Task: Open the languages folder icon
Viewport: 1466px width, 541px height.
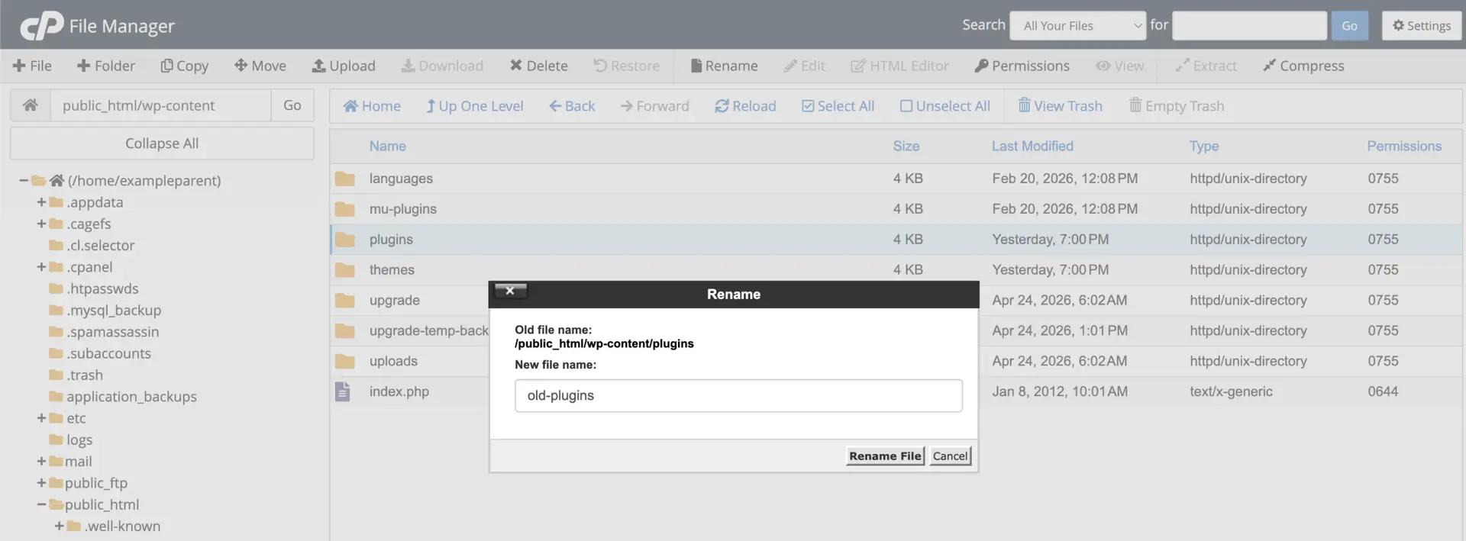Action: point(345,179)
